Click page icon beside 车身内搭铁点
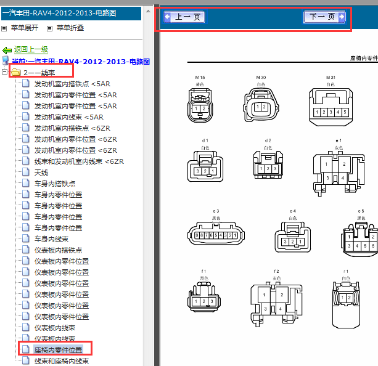Screen dimensions: 378x366 click(25, 183)
